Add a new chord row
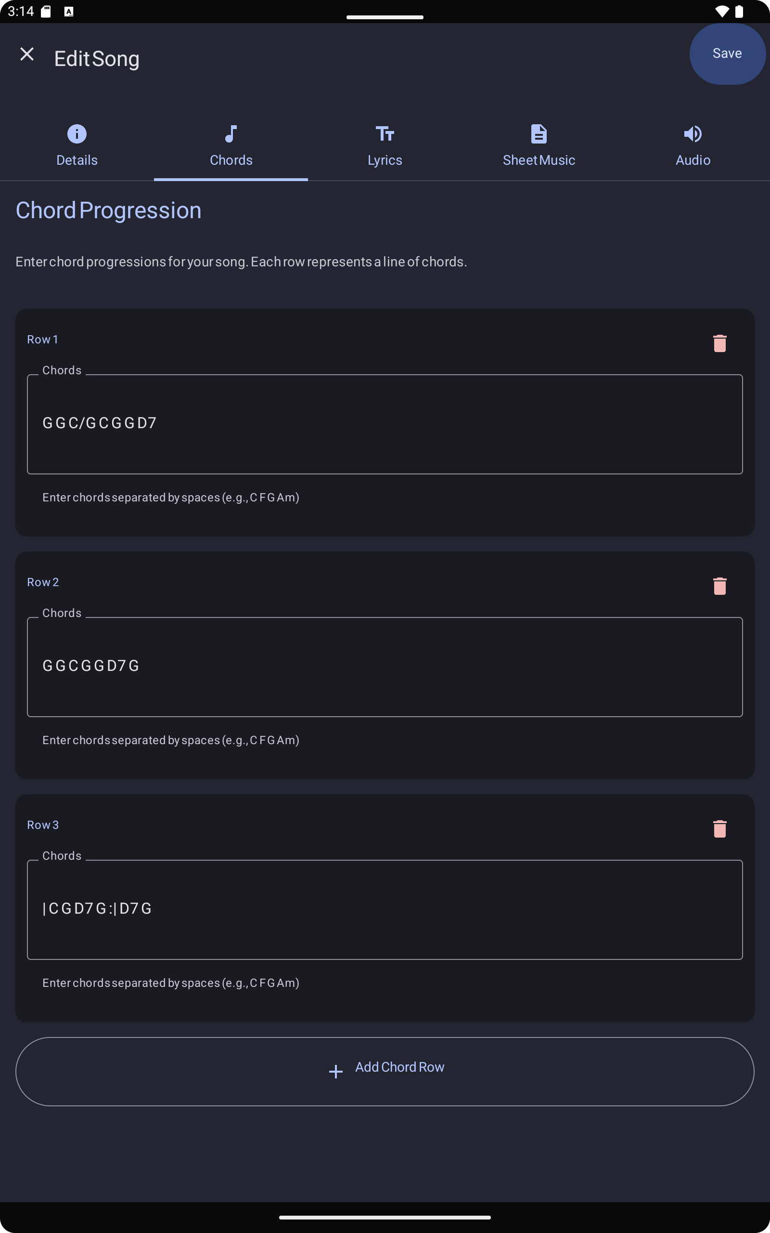Image resolution: width=770 pixels, height=1233 pixels. pyautogui.click(x=385, y=1072)
